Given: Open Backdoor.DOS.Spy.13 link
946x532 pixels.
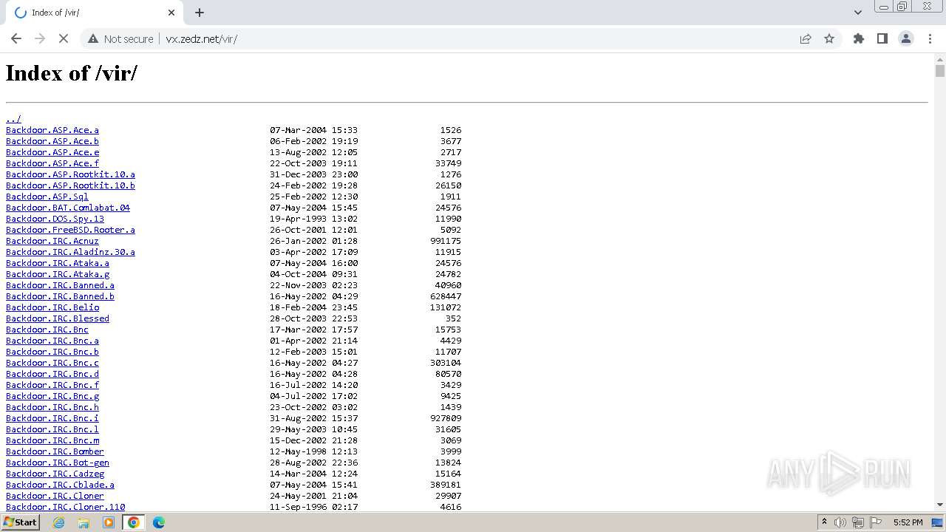Looking at the screenshot, I should [55, 219].
